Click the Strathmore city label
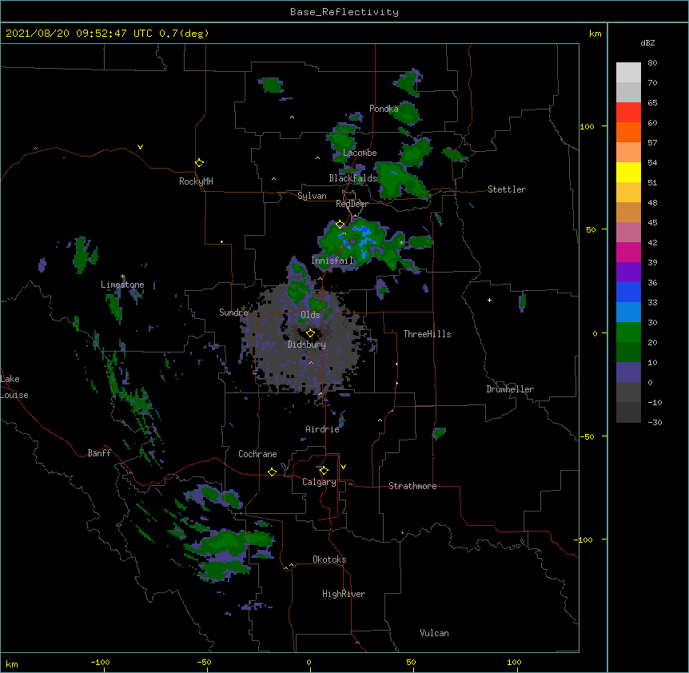The height and width of the screenshot is (673, 689). pos(412,486)
